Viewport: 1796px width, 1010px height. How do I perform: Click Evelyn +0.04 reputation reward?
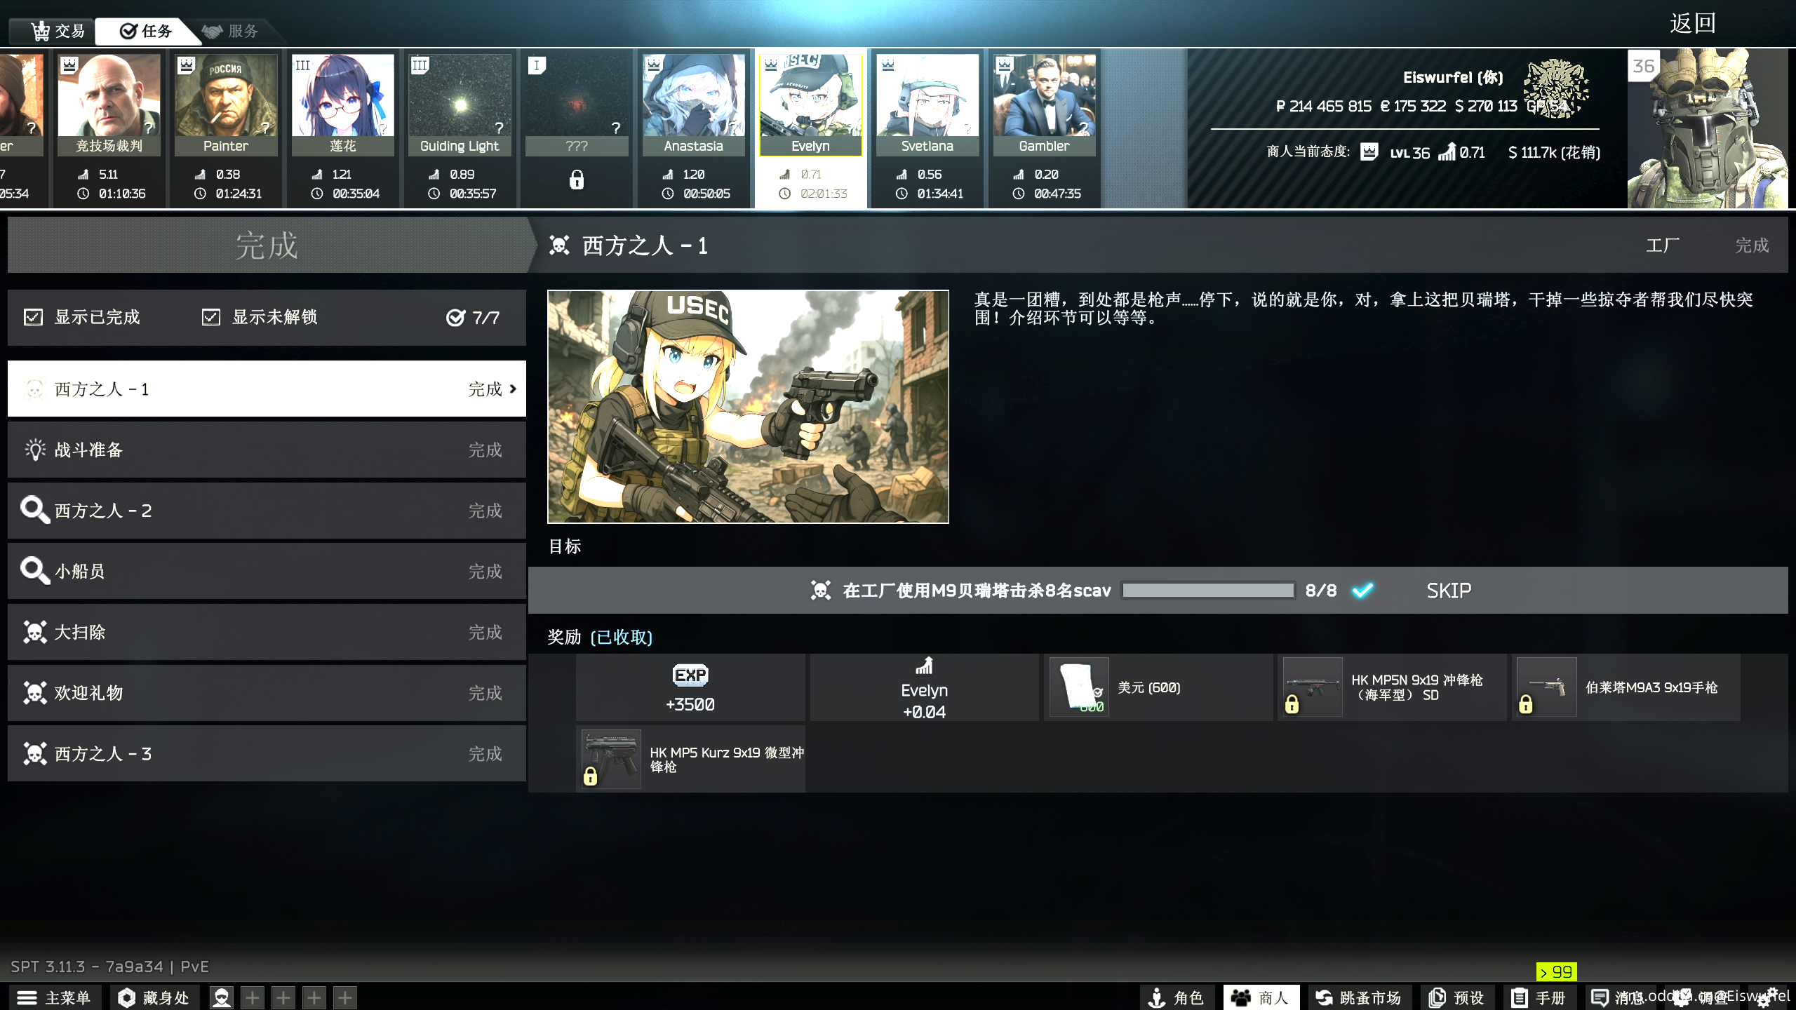pyautogui.click(x=924, y=687)
